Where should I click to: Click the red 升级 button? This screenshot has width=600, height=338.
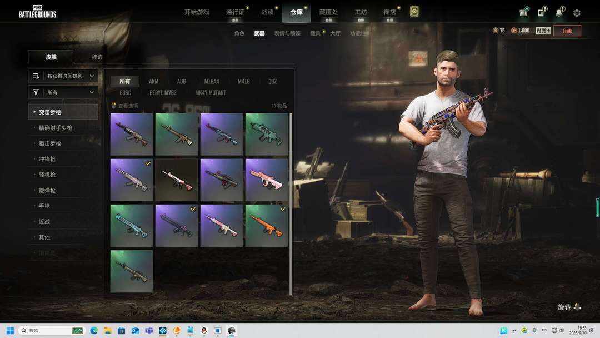point(567,31)
